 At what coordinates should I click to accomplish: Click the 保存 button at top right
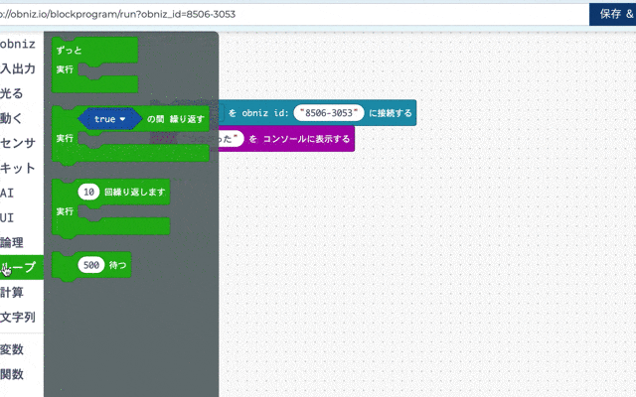click(x=610, y=14)
